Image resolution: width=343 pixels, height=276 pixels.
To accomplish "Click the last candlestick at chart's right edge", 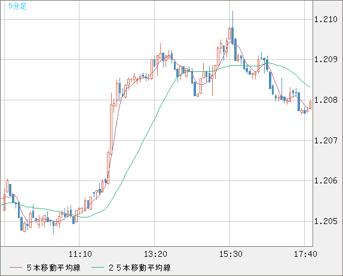I will pos(310,105).
